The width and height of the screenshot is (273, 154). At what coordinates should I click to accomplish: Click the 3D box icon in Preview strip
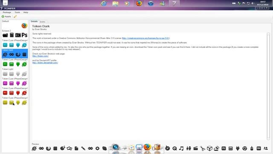209,148
